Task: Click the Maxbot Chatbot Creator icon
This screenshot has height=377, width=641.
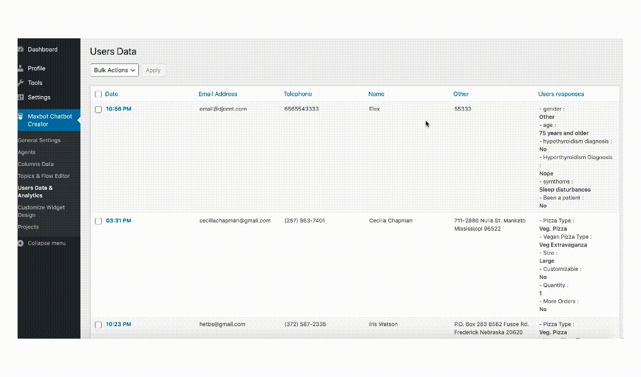Action: [x=21, y=116]
